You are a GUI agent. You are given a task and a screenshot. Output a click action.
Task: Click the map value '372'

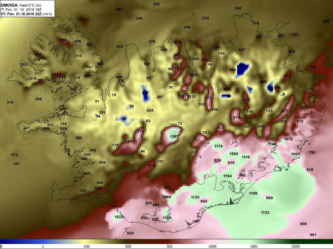[14, 155]
